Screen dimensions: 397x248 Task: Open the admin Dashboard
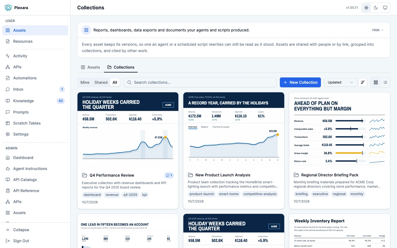35,158
